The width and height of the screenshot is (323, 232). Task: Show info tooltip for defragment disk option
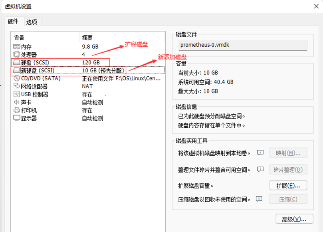point(260,169)
